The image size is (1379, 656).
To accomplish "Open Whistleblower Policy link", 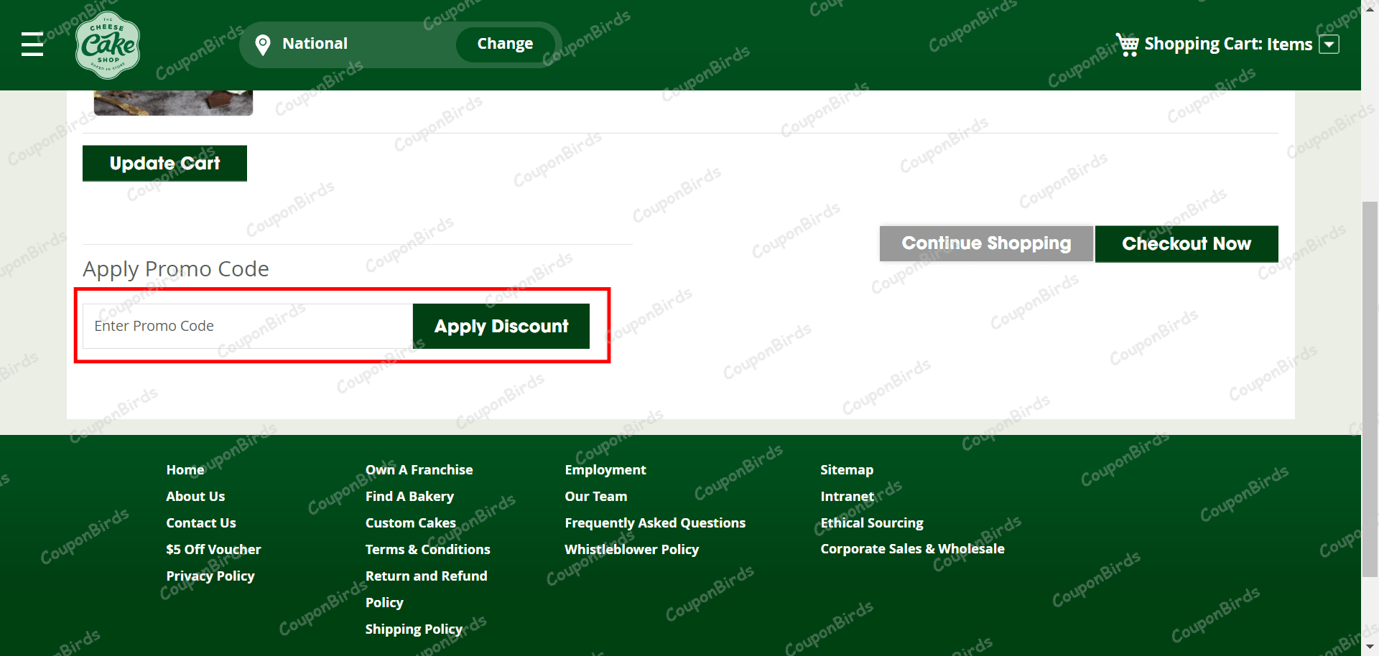I will click(631, 550).
